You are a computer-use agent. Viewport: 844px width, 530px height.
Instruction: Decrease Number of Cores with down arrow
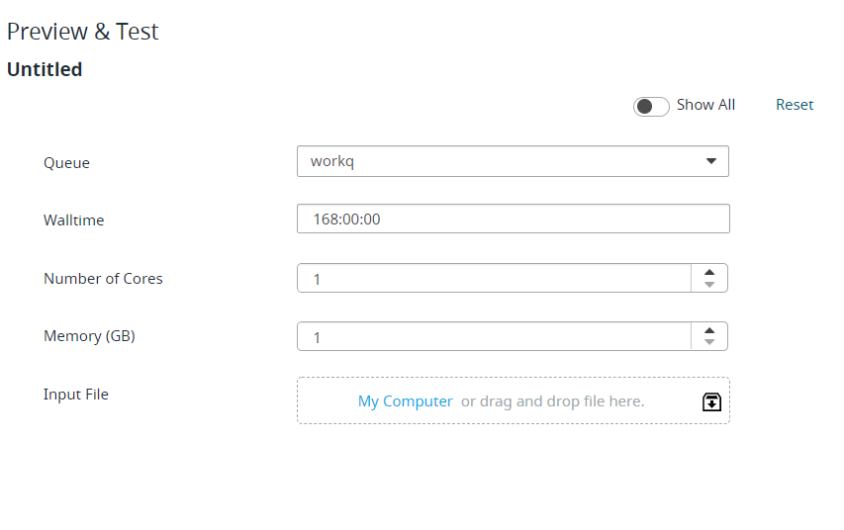[709, 284]
